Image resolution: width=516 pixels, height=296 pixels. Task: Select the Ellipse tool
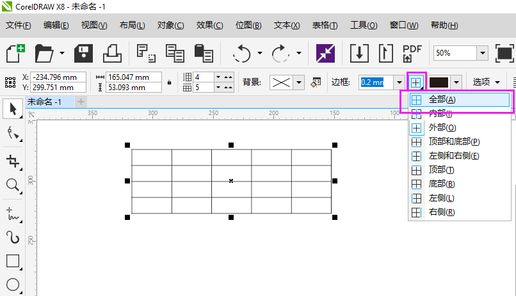pos(12,285)
